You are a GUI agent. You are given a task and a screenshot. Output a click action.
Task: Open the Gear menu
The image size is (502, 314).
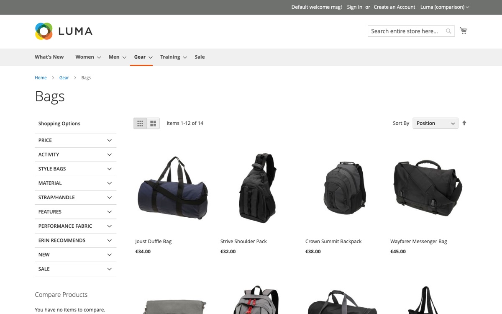[x=143, y=57]
